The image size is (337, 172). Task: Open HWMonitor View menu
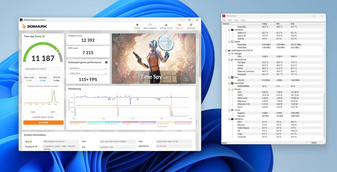point(230,20)
